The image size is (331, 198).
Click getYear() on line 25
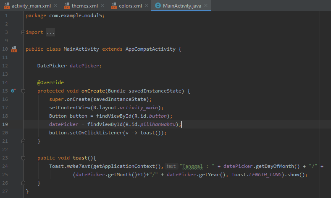(213, 175)
